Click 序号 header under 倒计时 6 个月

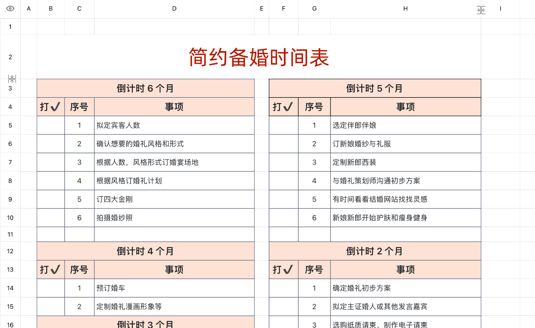(x=79, y=107)
